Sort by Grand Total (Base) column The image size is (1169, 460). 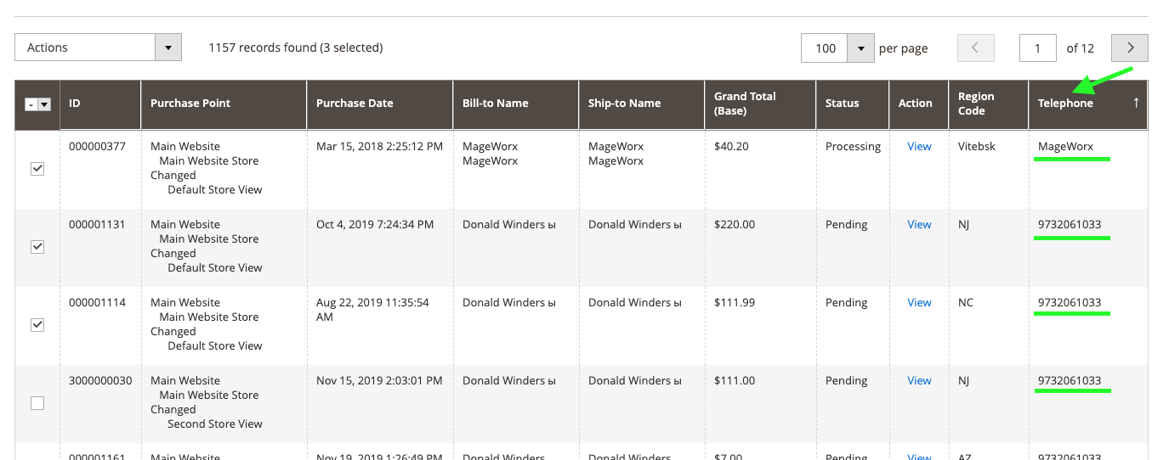click(745, 104)
